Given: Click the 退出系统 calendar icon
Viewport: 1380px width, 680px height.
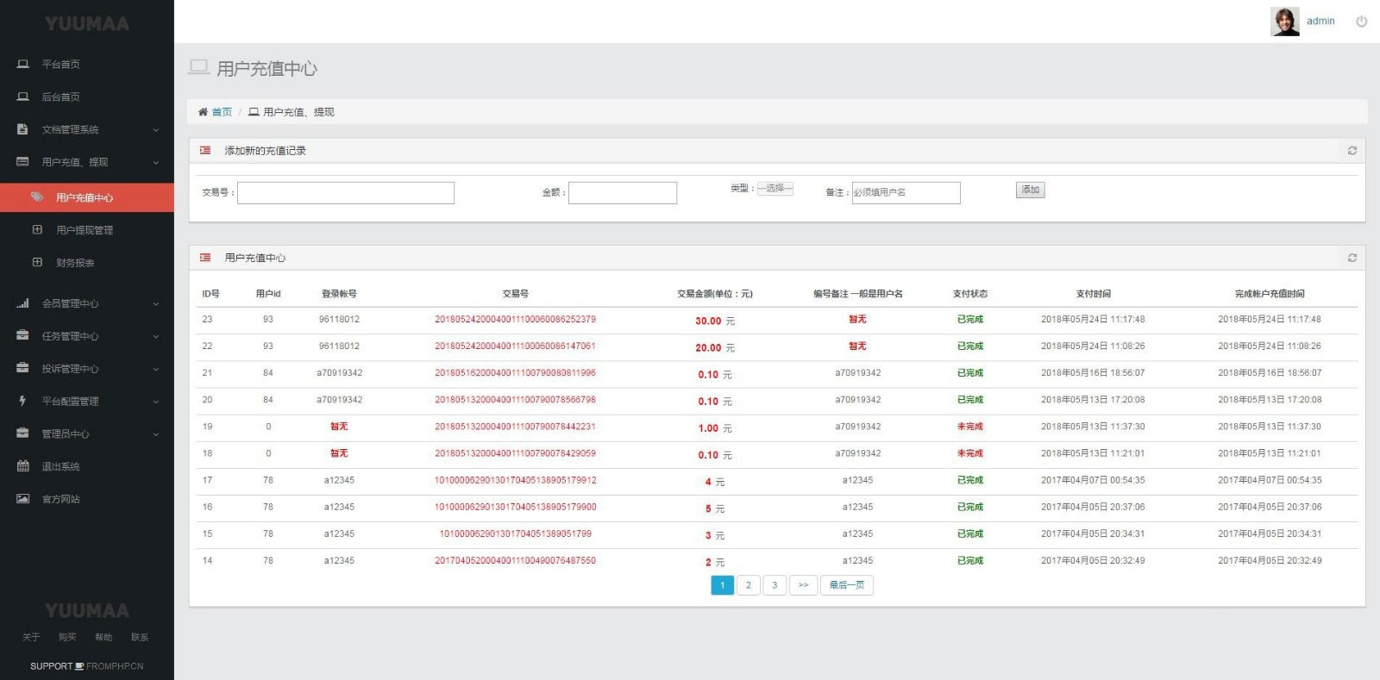Looking at the screenshot, I should pyautogui.click(x=23, y=466).
